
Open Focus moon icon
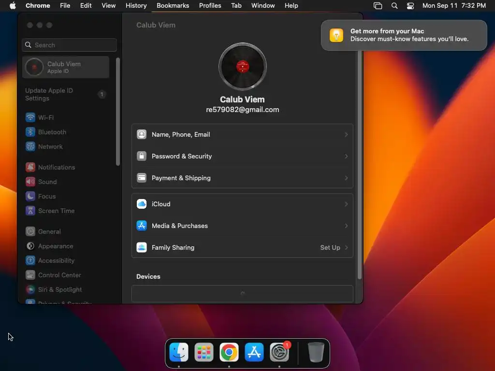click(30, 196)
